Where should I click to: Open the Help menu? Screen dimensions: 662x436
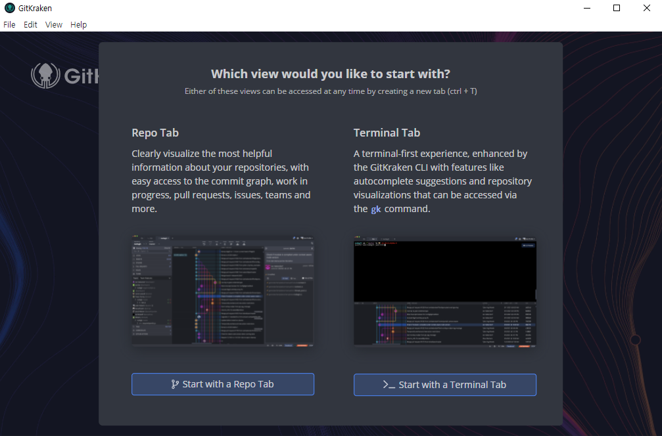click(x=78, y=25)
